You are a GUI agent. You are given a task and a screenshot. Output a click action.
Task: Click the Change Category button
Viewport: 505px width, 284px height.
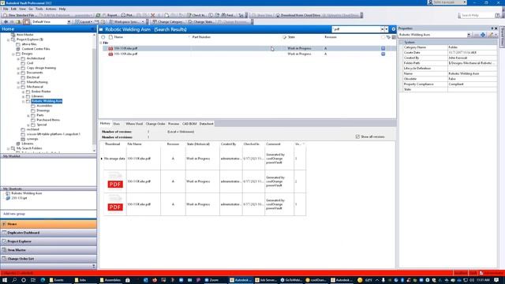[x=168, y=21]
